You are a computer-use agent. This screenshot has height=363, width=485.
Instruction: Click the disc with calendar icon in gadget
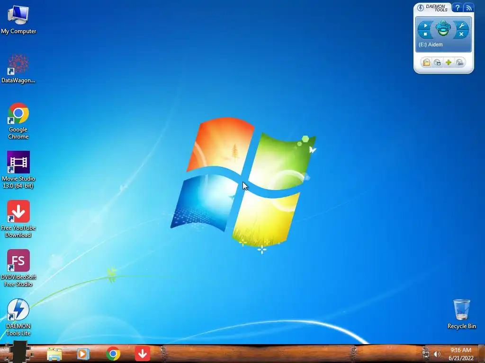pyautogui.click(x=437, y=63)
